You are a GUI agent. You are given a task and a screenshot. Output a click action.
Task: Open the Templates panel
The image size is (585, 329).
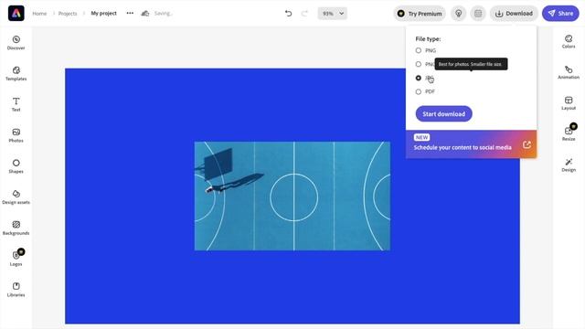[16, 73]
